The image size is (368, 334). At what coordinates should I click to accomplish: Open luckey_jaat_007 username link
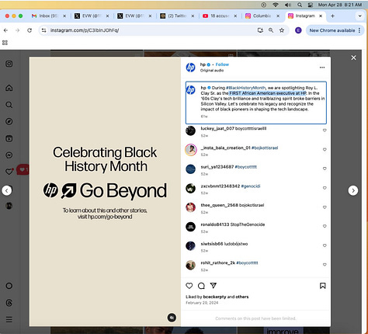pyautogui.click(x=217, y=128)
